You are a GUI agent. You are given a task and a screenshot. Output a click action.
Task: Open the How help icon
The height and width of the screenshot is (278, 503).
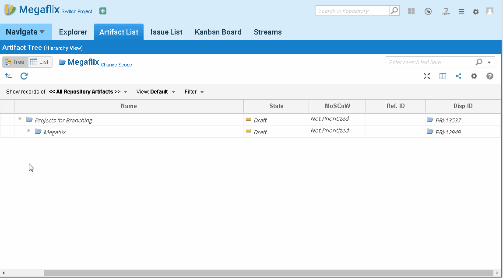[x=446, y=11]
